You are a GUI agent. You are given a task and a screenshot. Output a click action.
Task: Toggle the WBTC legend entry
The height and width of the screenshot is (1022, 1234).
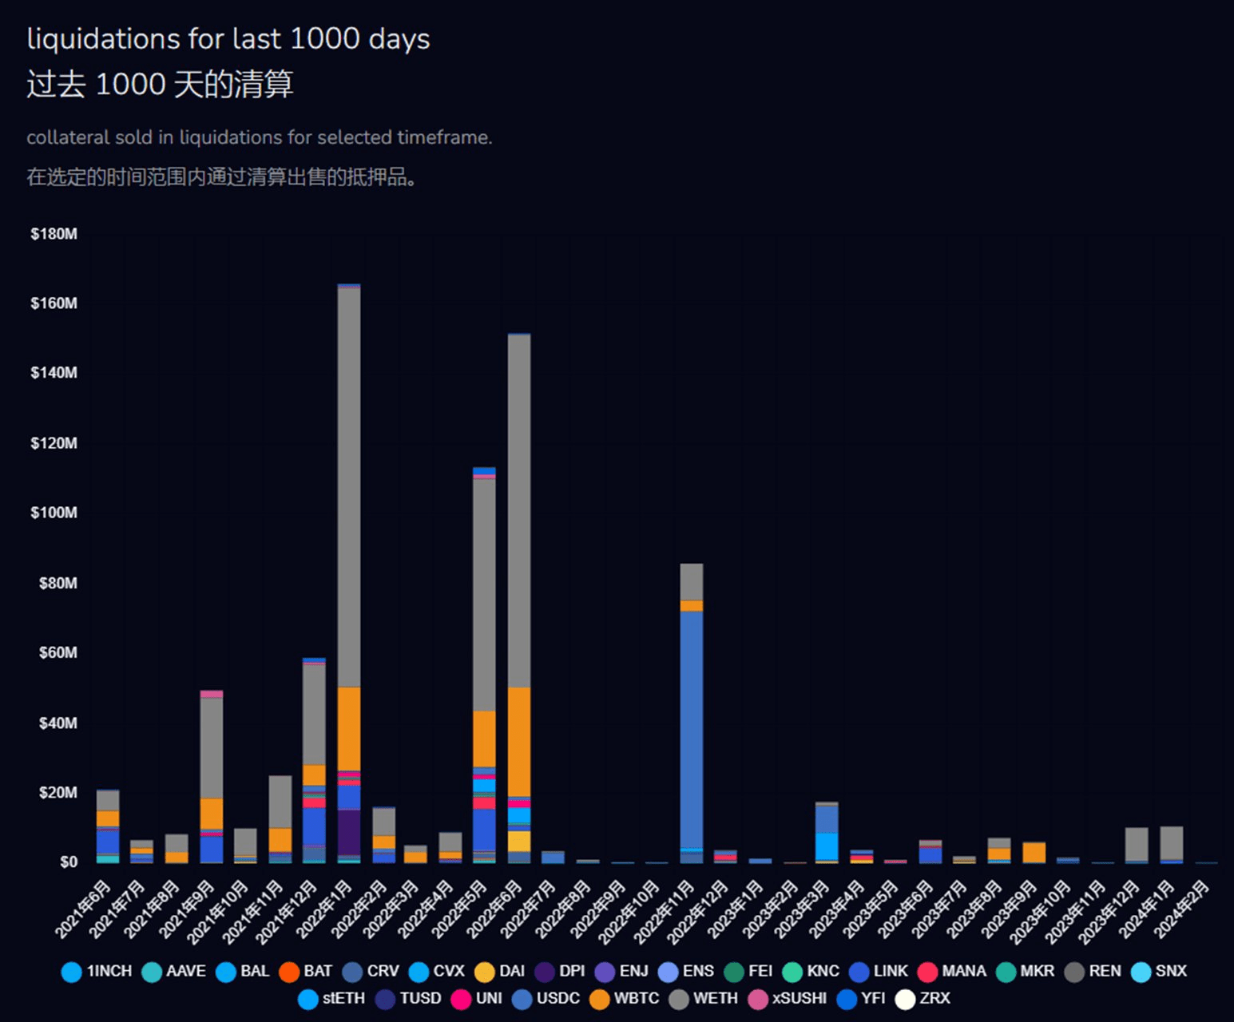pyautogui.click(x=624, y=999)
